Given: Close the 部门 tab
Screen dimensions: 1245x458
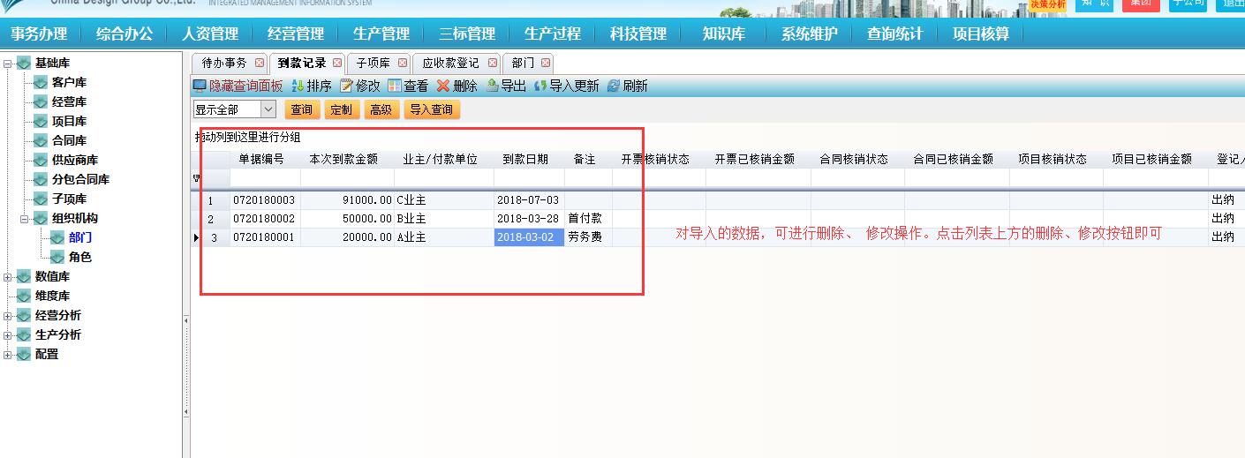Looking at the screenshot, I should [546, 64].
